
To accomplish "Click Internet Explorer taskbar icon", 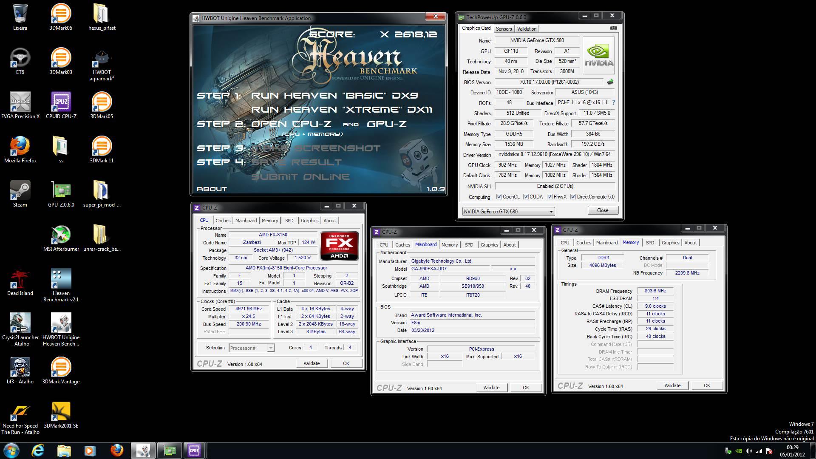I will coord(37,450).
